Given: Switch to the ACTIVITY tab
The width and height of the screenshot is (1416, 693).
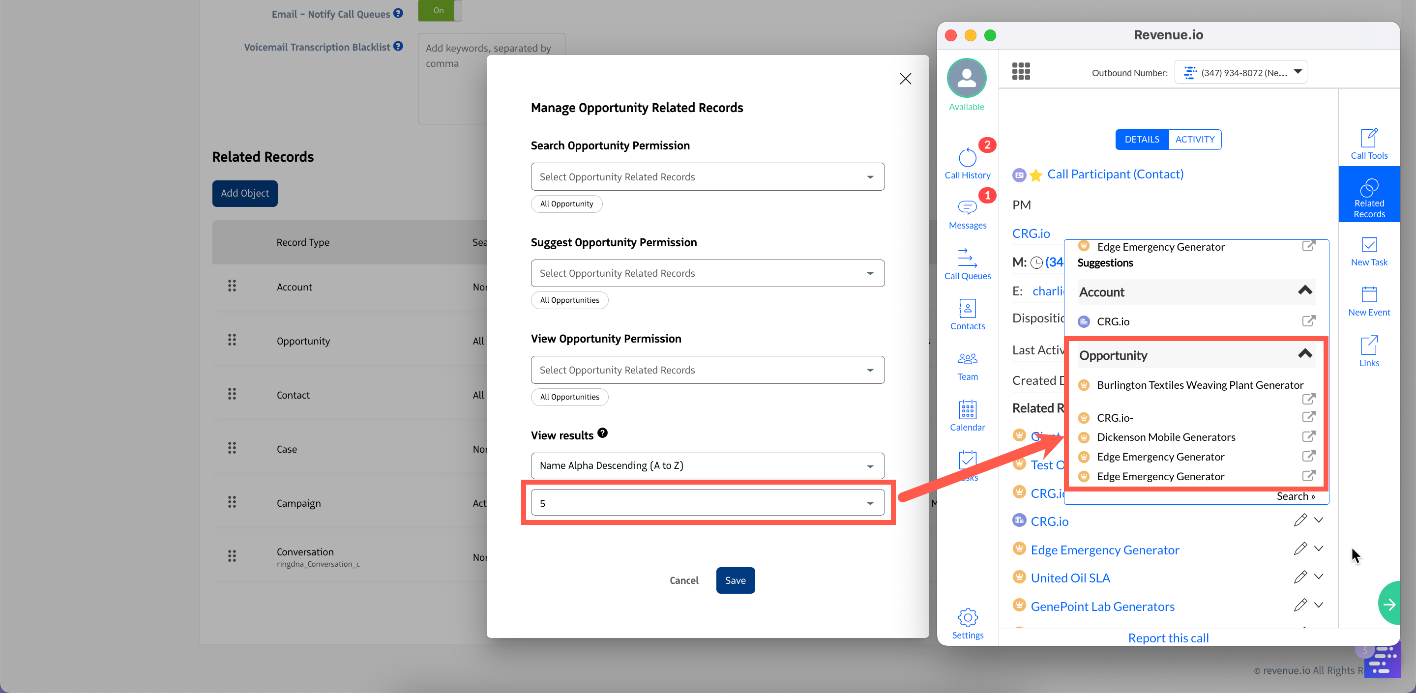Looking at the screenshot, I should tap(1194, 140).
